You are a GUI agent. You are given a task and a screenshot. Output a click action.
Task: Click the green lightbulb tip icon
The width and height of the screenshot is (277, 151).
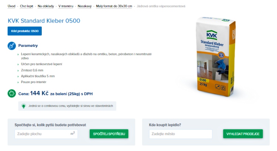(24, 106)
